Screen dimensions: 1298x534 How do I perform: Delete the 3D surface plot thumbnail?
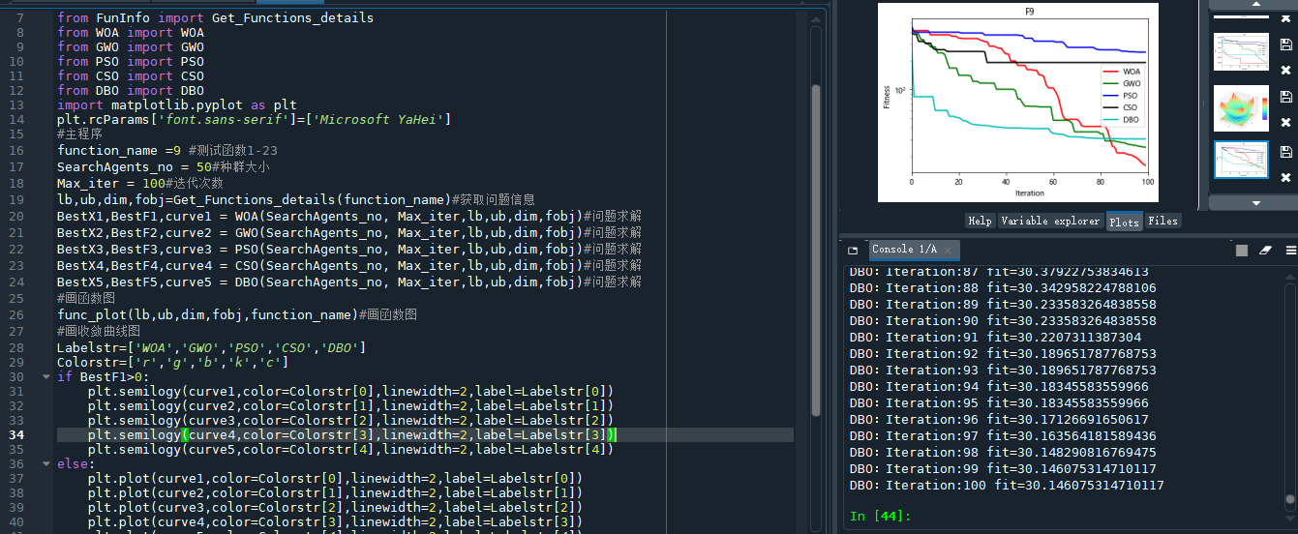(1285, 123)
